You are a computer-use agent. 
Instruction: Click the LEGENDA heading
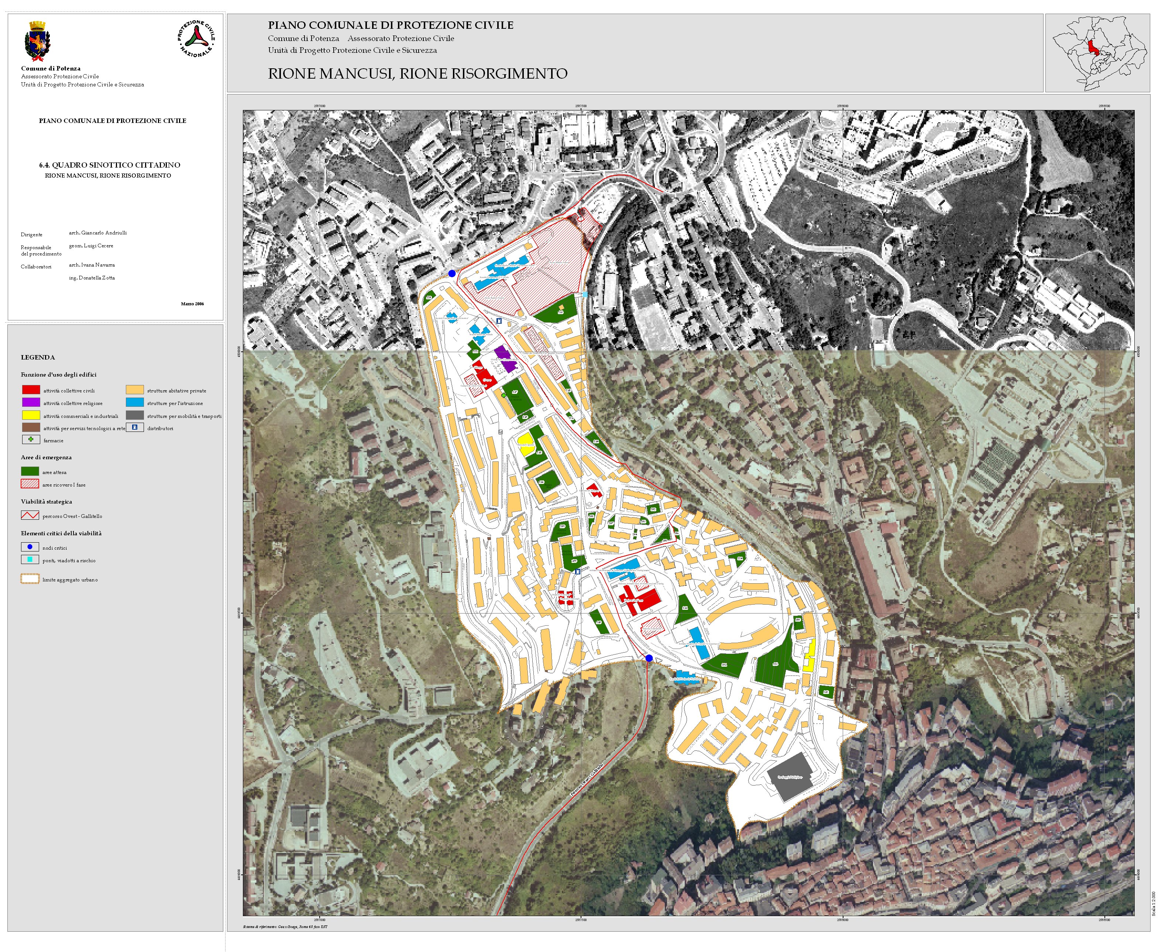[38, 358]
